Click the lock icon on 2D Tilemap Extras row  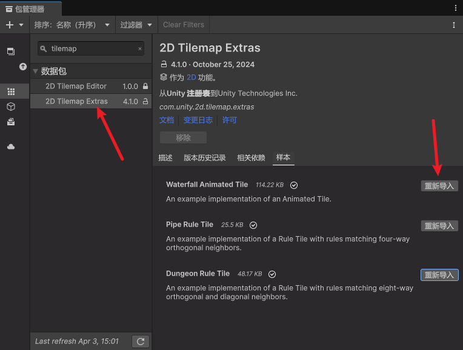click(145, 101)
